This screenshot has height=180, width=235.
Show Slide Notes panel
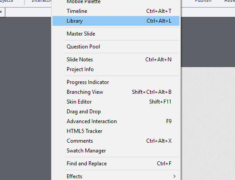116,60
